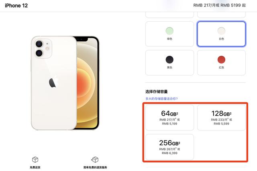
Task: Click the 绿色 label text
Action: pyautogui.click(x=169, y=39)
